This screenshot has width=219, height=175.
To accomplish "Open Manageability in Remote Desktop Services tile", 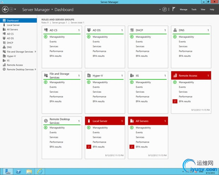I will click(x=57, y=128).
